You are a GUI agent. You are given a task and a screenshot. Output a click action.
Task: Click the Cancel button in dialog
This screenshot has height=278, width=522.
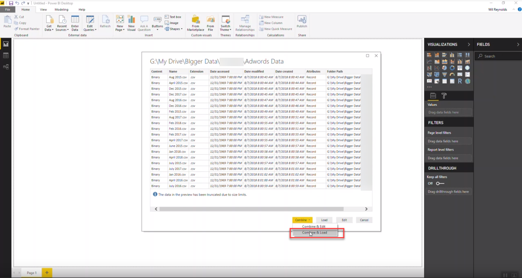coord(364,220)
